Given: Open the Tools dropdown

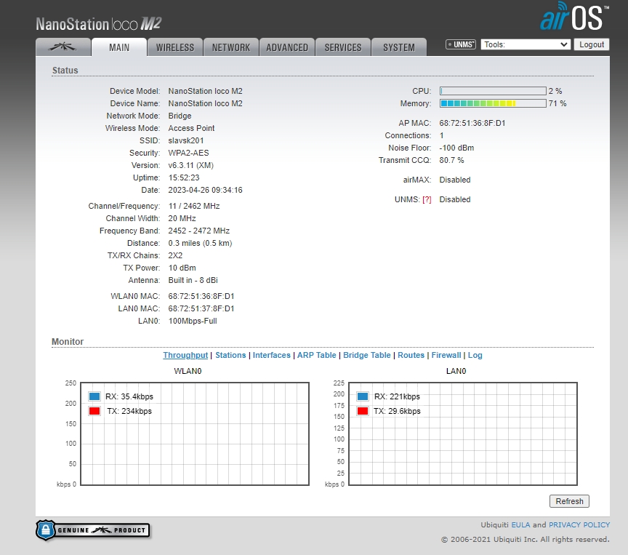Looking at the screenshot, I should click(526, 44).
